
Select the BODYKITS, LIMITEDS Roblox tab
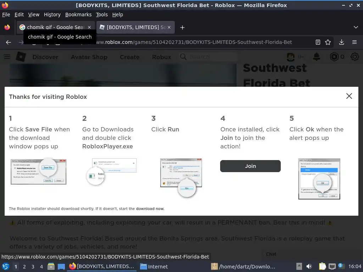pyautogui.click(x=135, y=27)
